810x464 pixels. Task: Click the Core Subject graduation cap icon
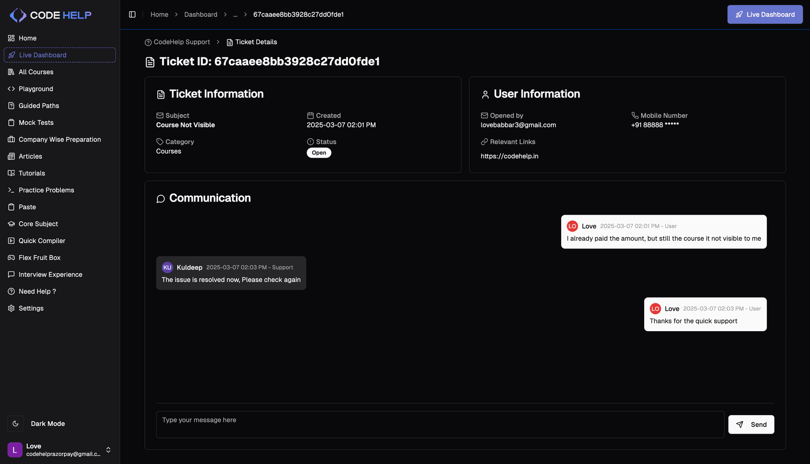pyautogui.click(x=11, y=224)
